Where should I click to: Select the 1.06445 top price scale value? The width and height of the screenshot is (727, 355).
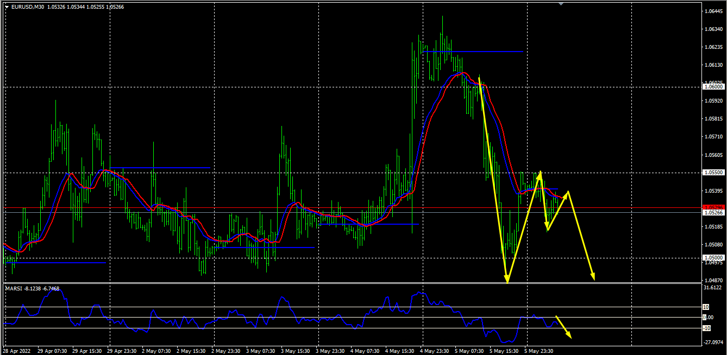click(713, 11)
